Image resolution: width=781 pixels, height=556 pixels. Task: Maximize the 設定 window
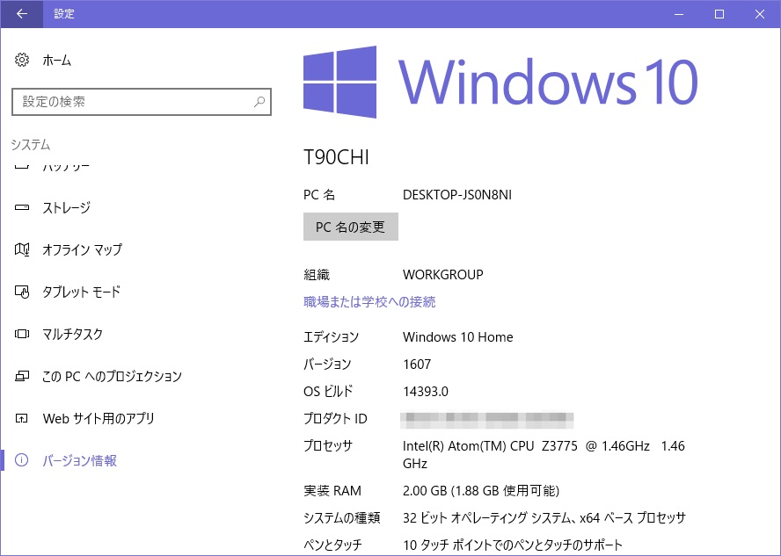click(719, 14)
